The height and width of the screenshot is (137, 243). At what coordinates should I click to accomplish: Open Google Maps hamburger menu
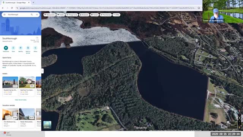pos(4,14)
